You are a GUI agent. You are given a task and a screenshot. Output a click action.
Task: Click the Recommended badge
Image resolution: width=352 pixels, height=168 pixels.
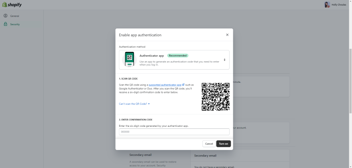178,56
